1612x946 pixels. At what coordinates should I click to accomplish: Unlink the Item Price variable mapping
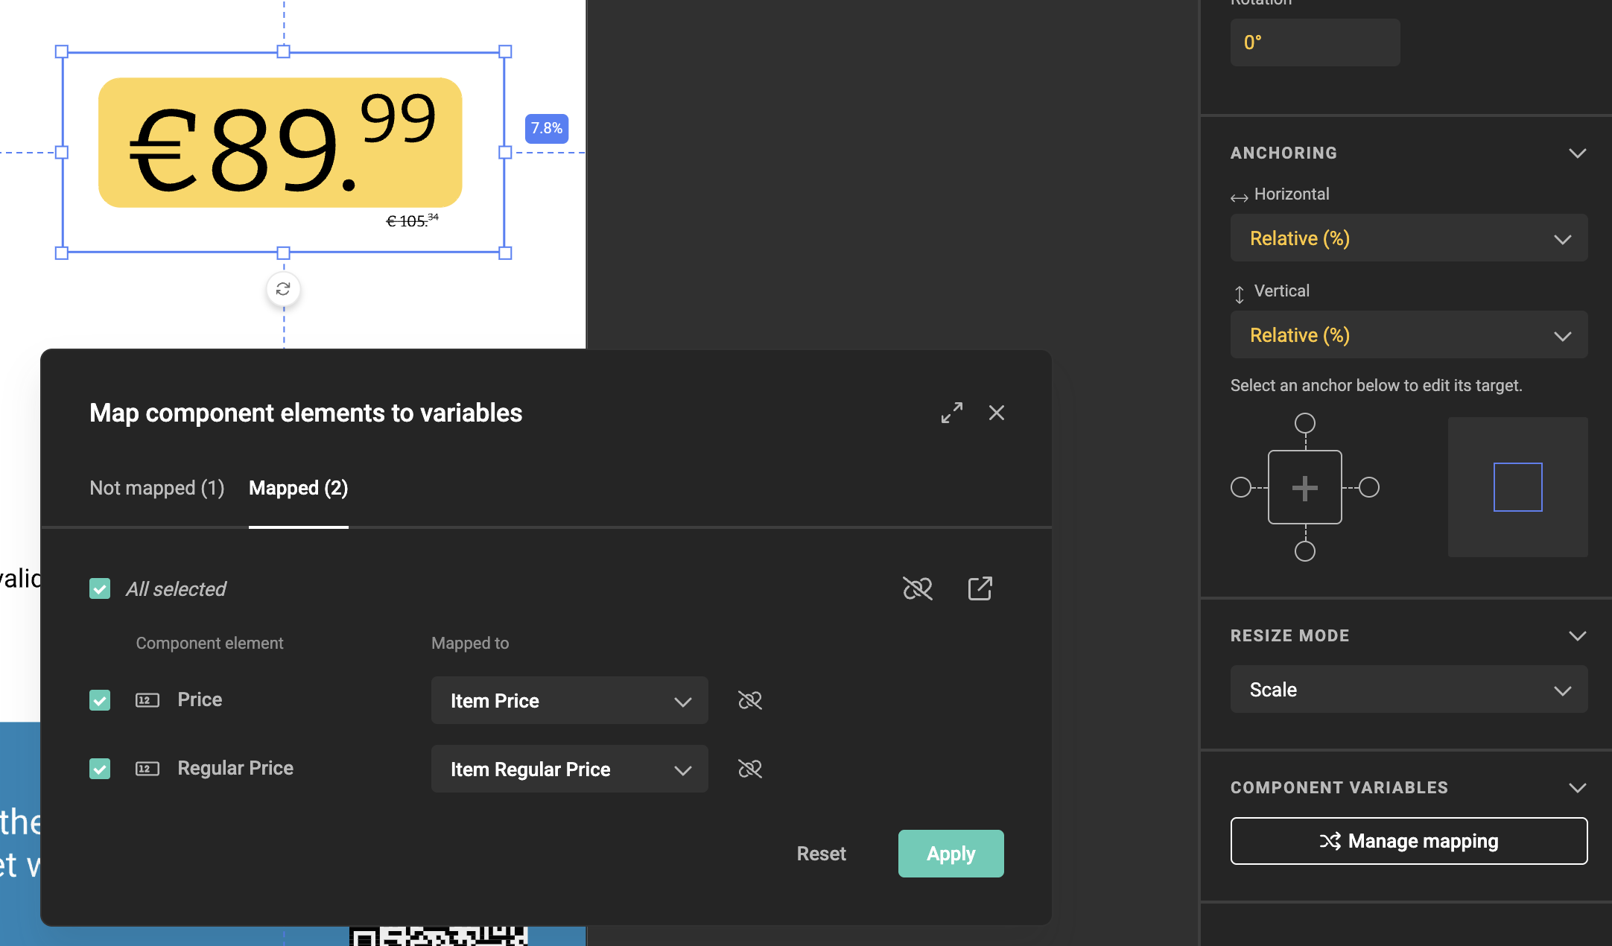click(749, 700)
